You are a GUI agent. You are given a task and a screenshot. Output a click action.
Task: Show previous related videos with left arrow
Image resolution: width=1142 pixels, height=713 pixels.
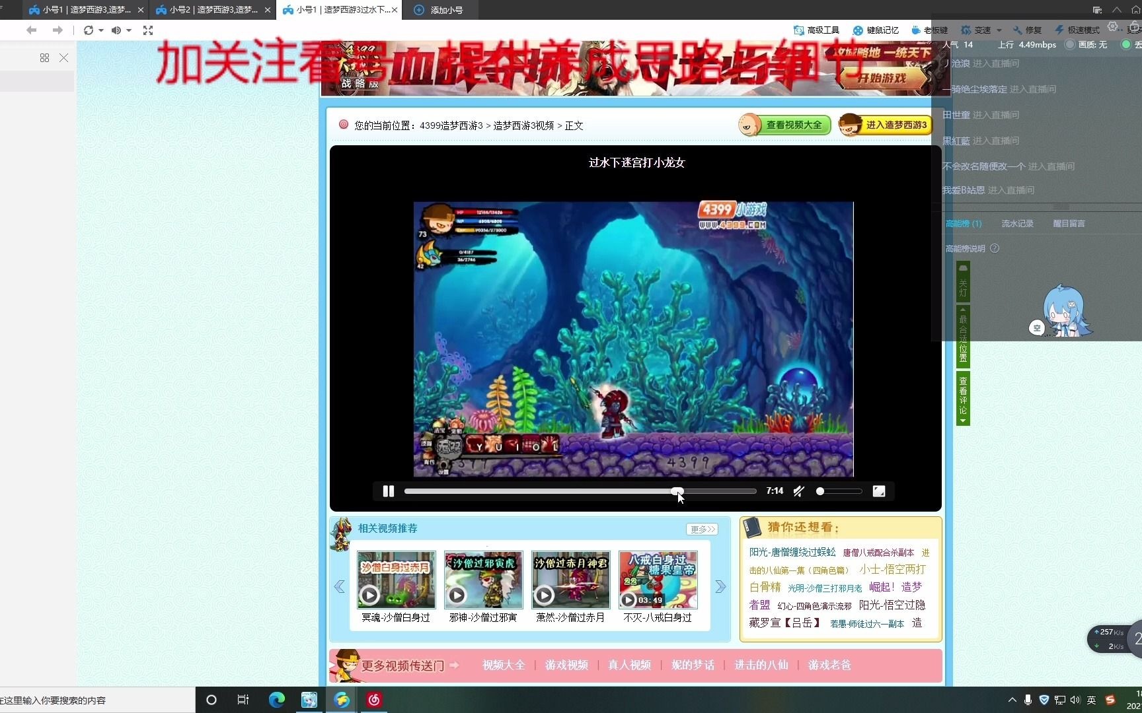340,586
